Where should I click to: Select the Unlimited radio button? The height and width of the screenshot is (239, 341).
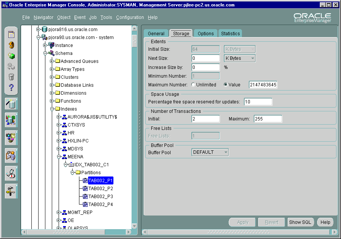point(194,85)
